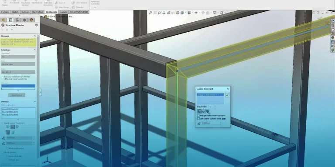Open the ConfigurationManager tab icon
The height and width of the screenshot is (167, 335).
[x=17, y=20]
